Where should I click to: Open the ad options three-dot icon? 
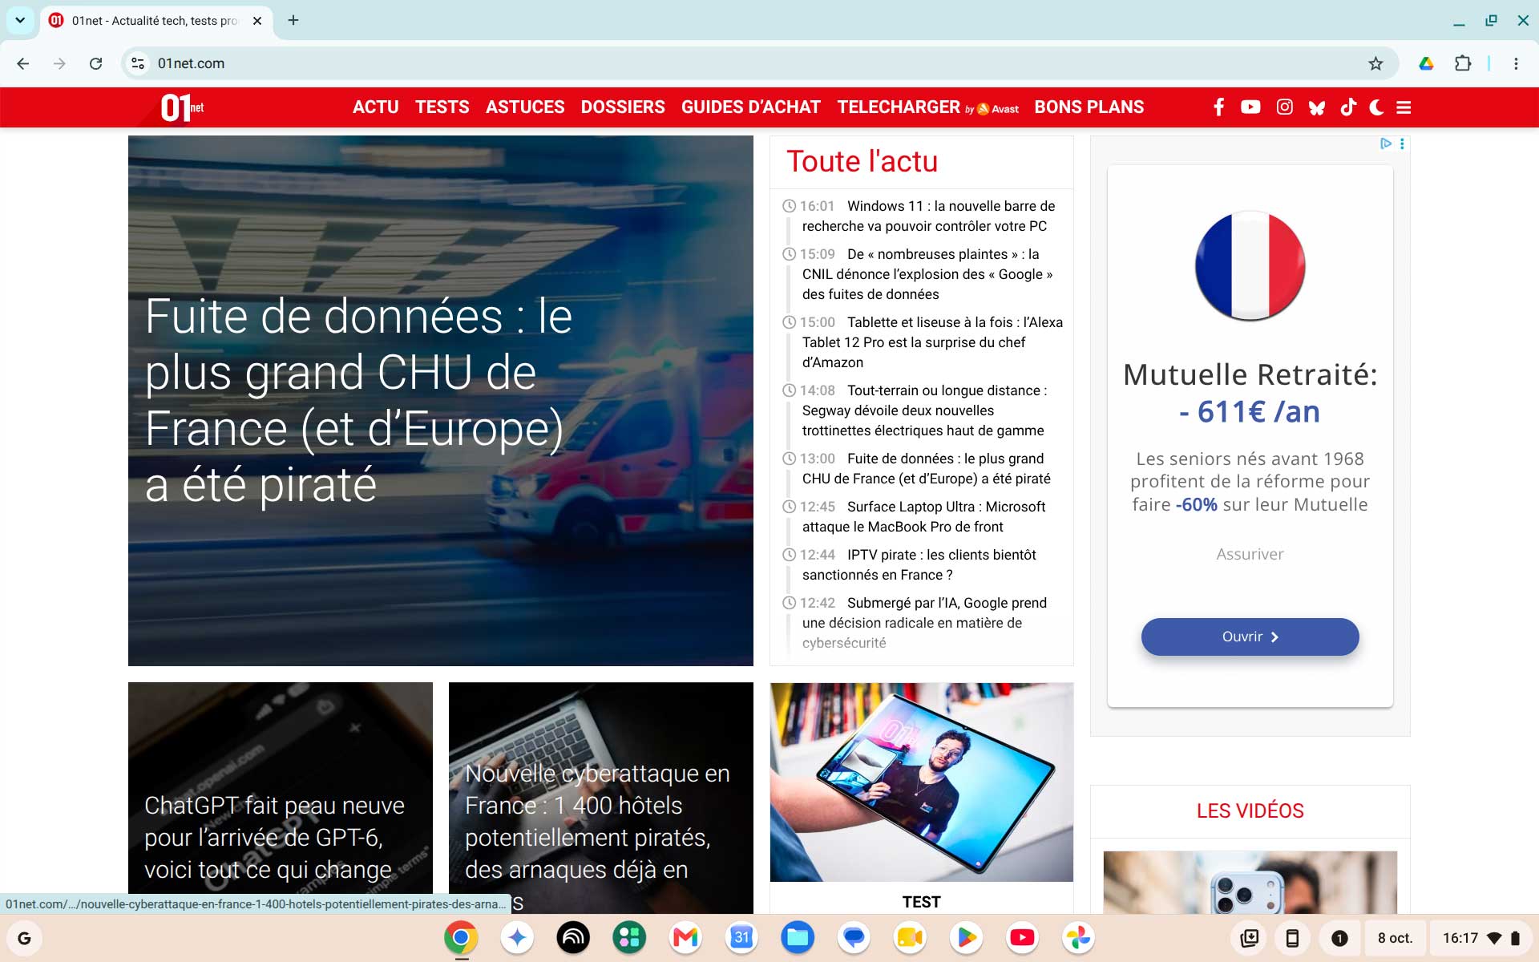[x=1402, y=143]
